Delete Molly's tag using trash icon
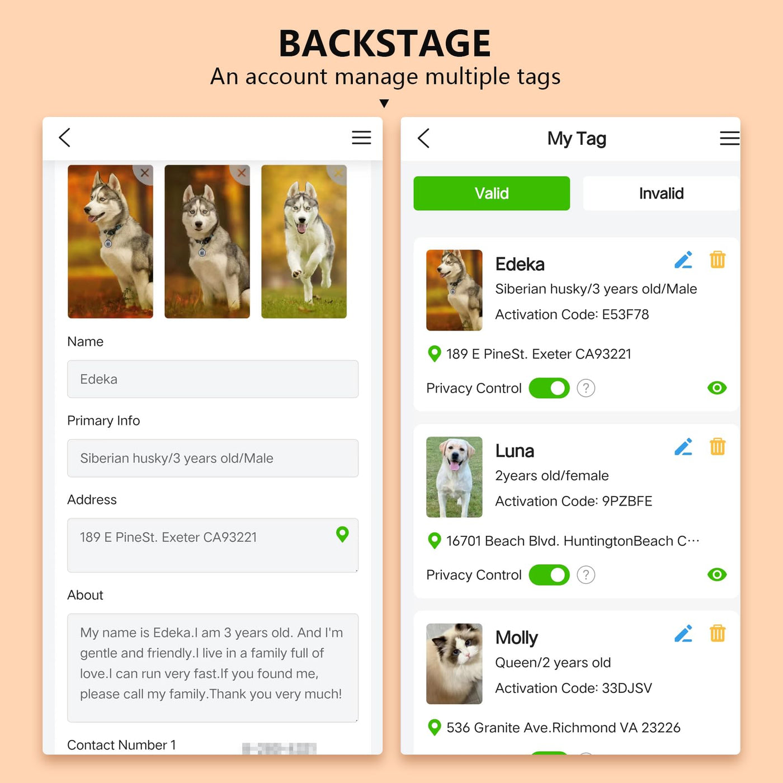 (718, 634)
